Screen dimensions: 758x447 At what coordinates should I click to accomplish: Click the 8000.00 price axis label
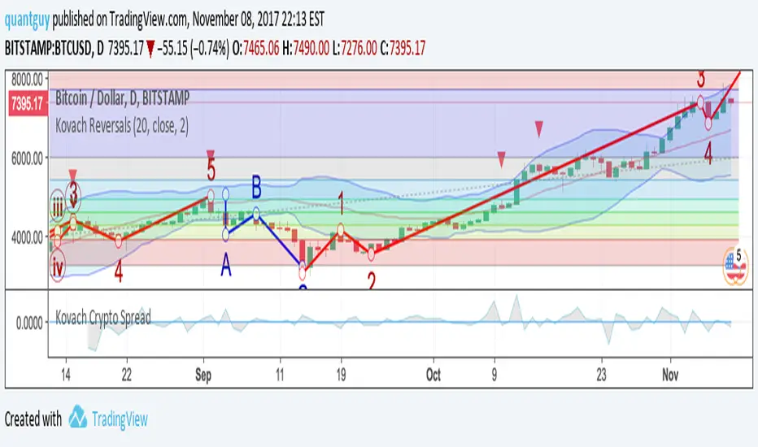pyautogui.click(x=27, y=79)
